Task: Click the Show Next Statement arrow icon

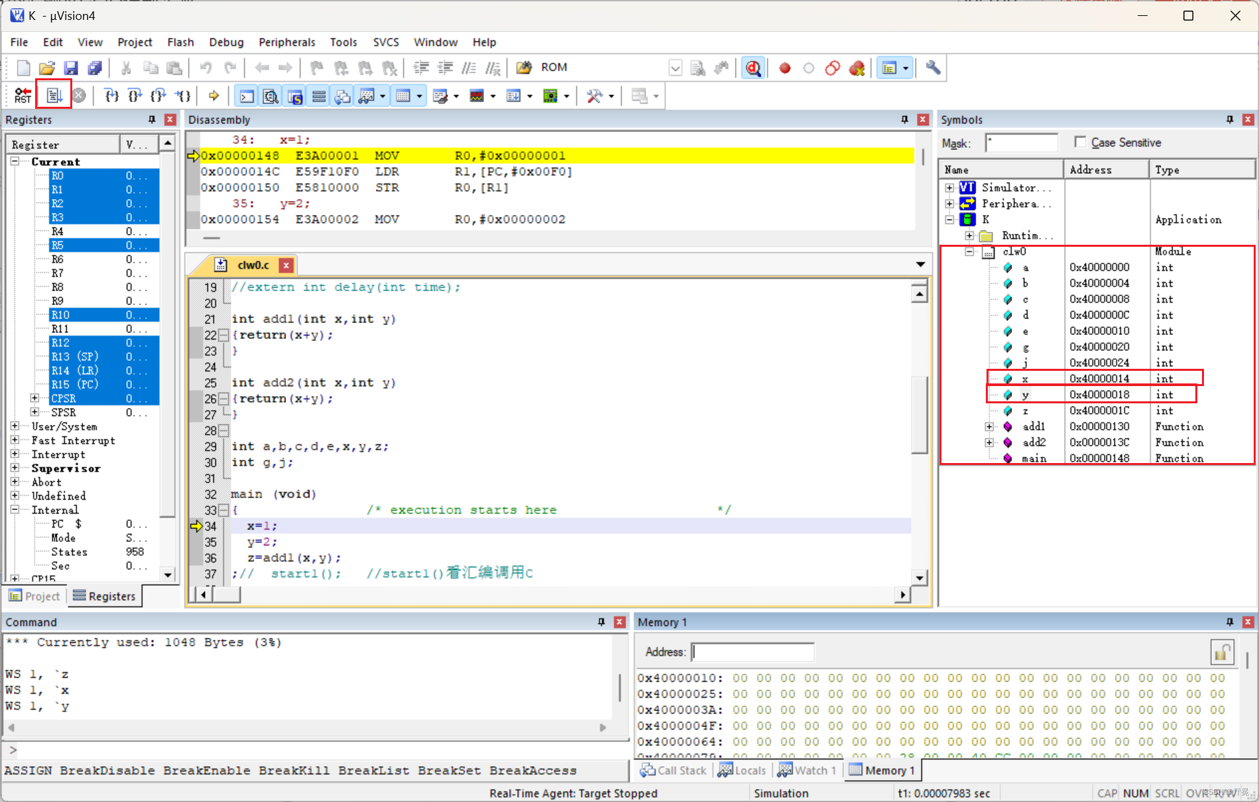Action: (x=213, y=96)
